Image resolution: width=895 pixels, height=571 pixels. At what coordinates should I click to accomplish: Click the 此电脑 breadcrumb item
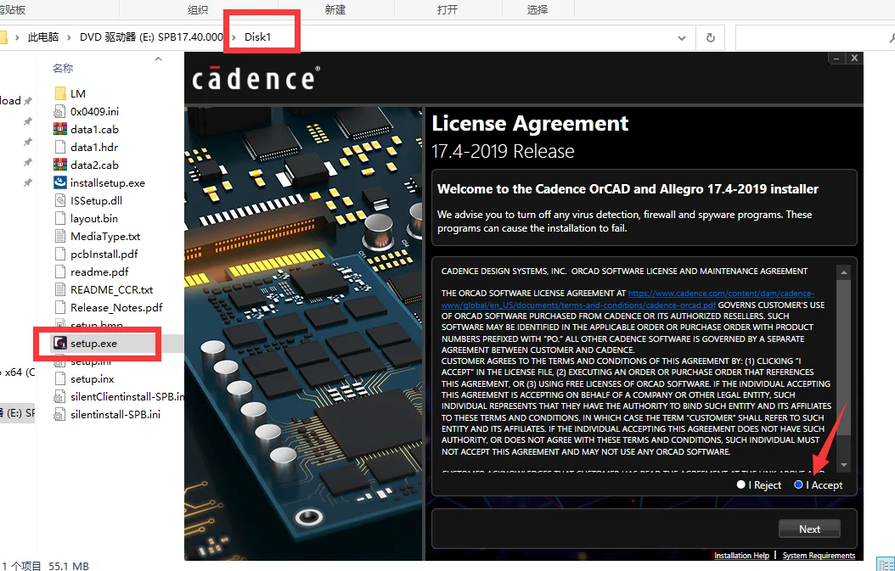[x=43, y=37]
